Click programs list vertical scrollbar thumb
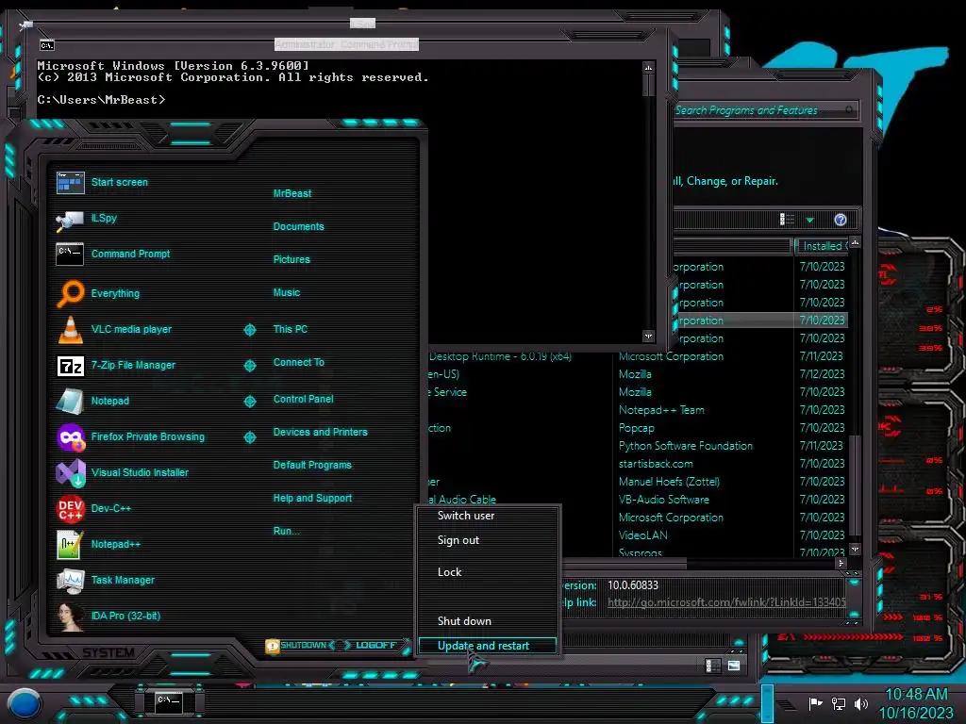The height and width of the screenshot is (724, 966). coord(855,485)
